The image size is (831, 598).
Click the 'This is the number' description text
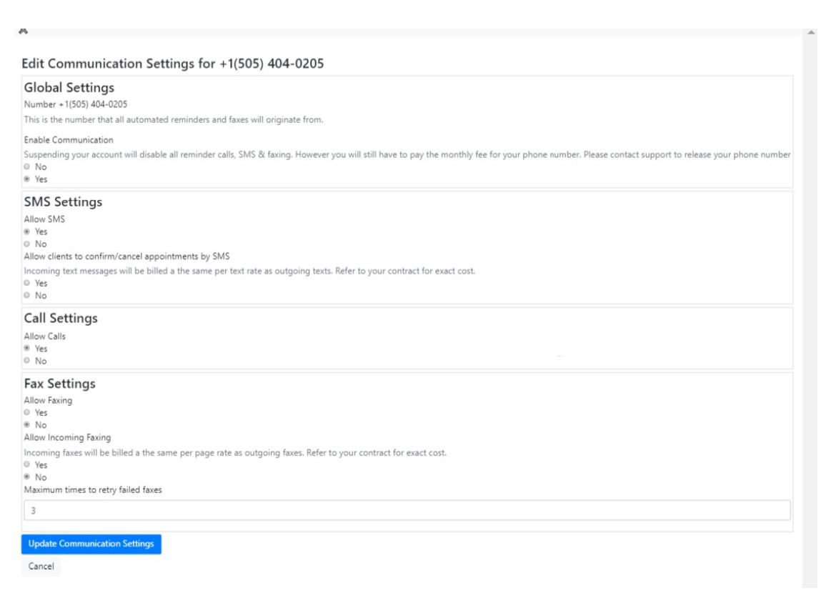coord(174,120)
